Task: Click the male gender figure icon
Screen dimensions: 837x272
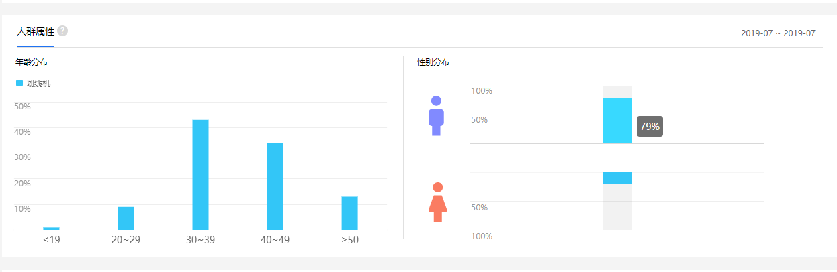Action: tap(436, 116)
